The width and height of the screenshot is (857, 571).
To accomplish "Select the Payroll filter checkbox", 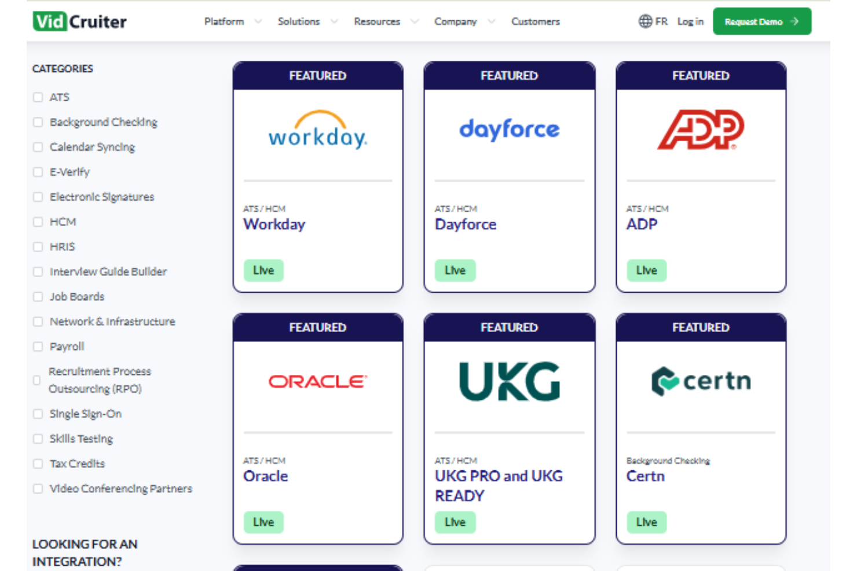I will pos(38,346).
